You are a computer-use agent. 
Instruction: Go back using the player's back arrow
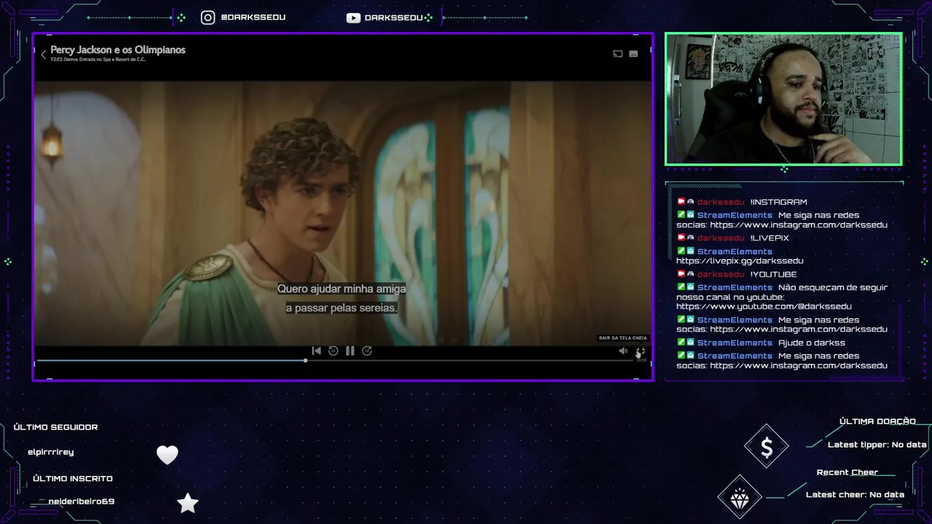click(x=43, y=55)
